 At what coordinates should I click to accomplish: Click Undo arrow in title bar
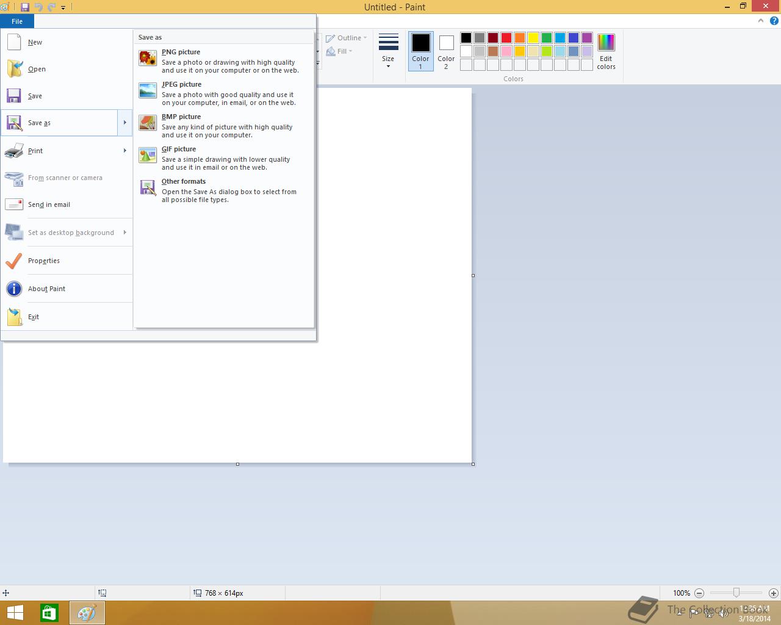(x=38, y=7)
